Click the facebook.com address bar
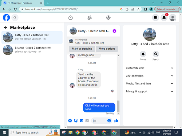This screenshot has height=136, width=182. coord(70,9)
